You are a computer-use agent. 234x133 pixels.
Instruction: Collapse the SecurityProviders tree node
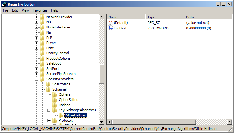pos(37,79)
